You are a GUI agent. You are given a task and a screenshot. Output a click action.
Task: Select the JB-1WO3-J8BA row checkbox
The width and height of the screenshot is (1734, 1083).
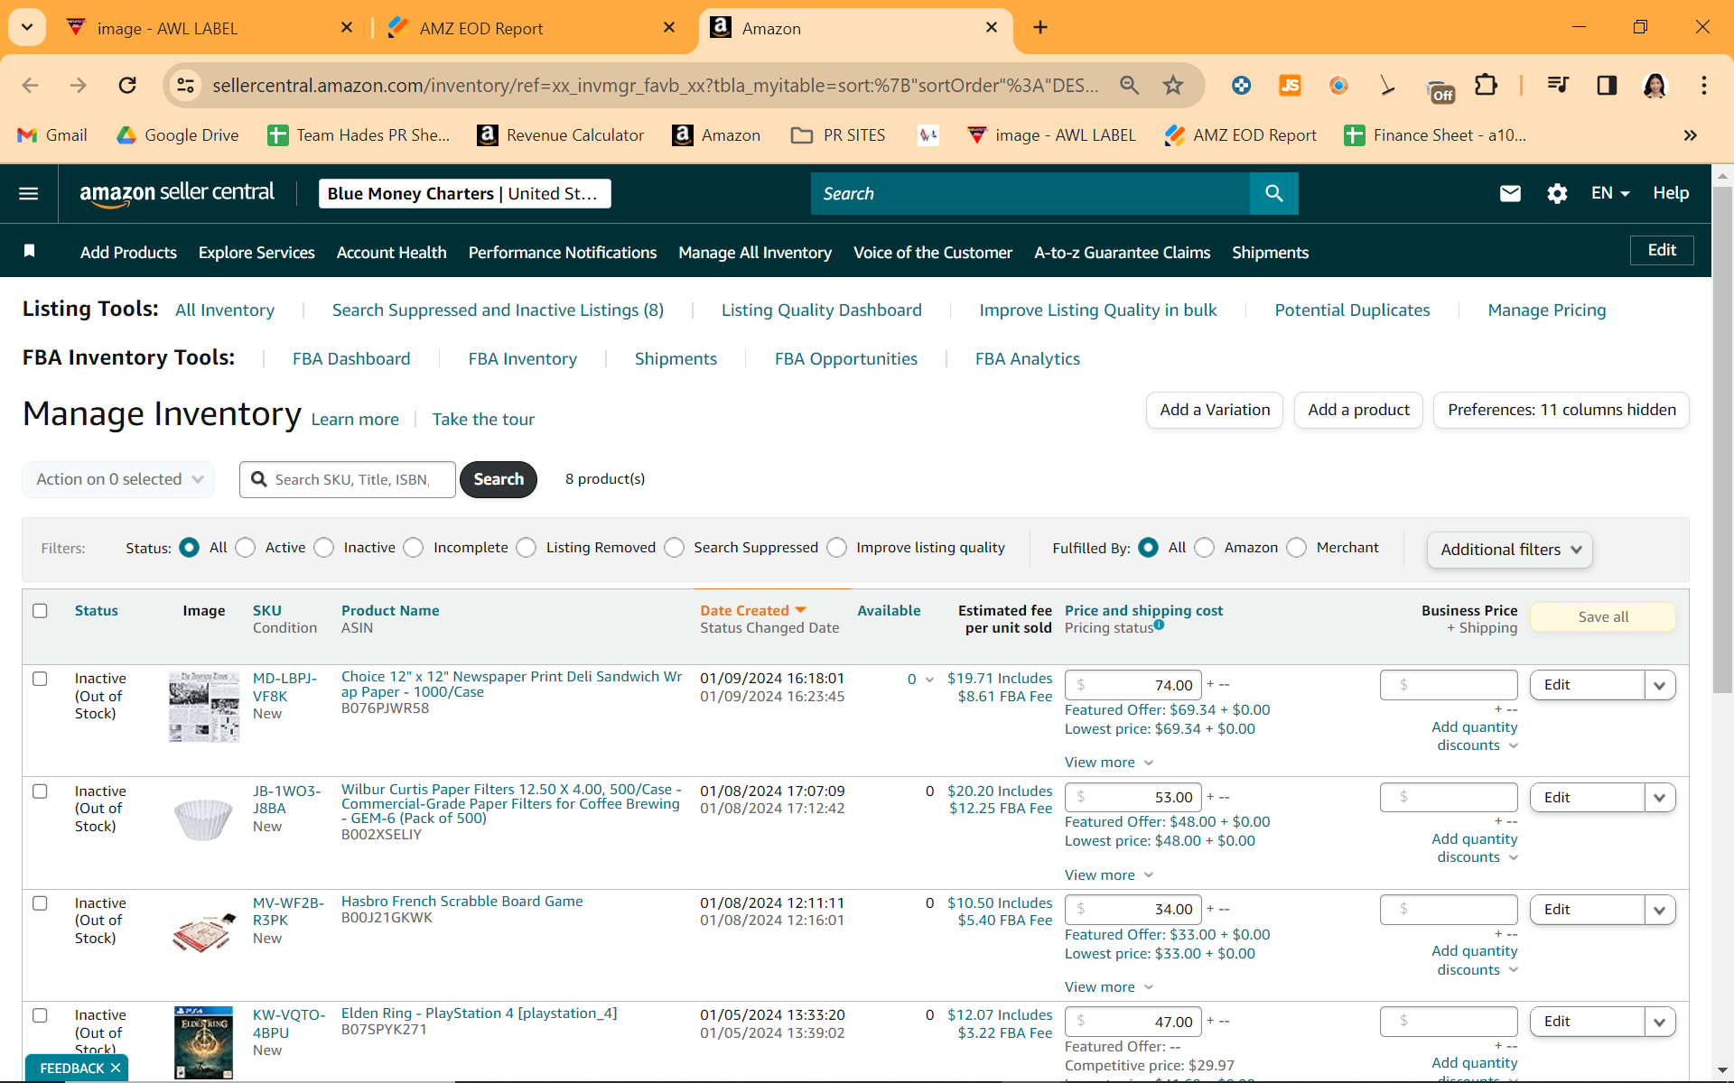(40, 791)
